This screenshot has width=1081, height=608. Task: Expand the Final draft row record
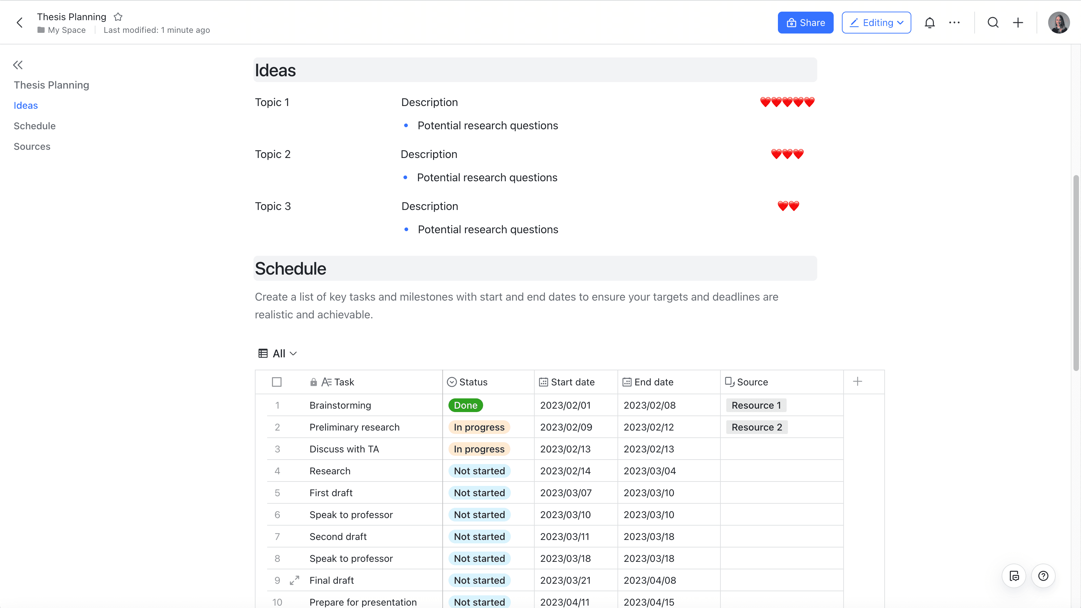(295, 580)
